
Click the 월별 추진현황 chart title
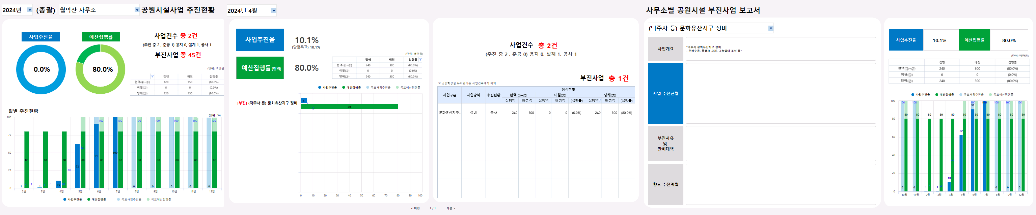click(23, 111)
